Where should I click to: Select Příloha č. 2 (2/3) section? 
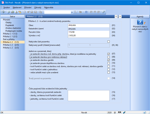pos(11,45)
